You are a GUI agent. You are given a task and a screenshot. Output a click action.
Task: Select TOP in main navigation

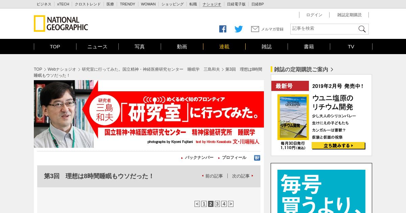click(x=55, y=47)
